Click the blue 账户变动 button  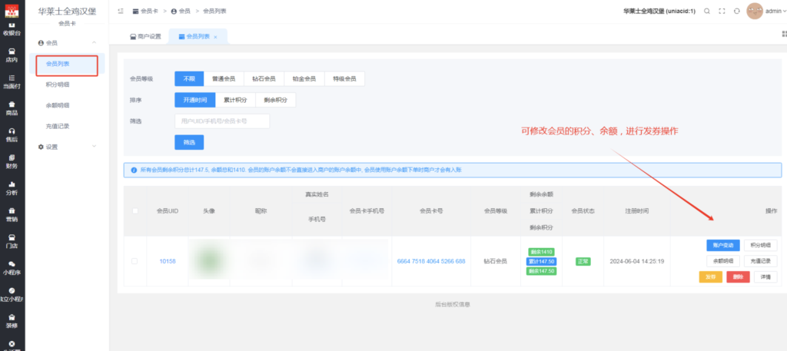pyautogui.click(x=722, y=245)
